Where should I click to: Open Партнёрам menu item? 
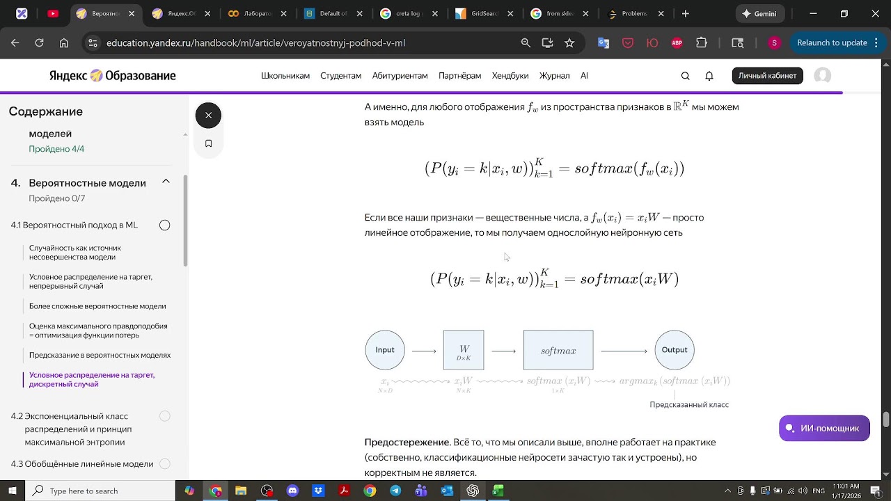point(460,76)
